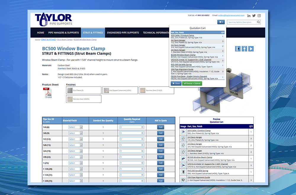The image size is (296, 195).
Task: Open 256 Pipe Alignment Guide link in preview cart
Action: pyautogui.click(x=199, y=177)
